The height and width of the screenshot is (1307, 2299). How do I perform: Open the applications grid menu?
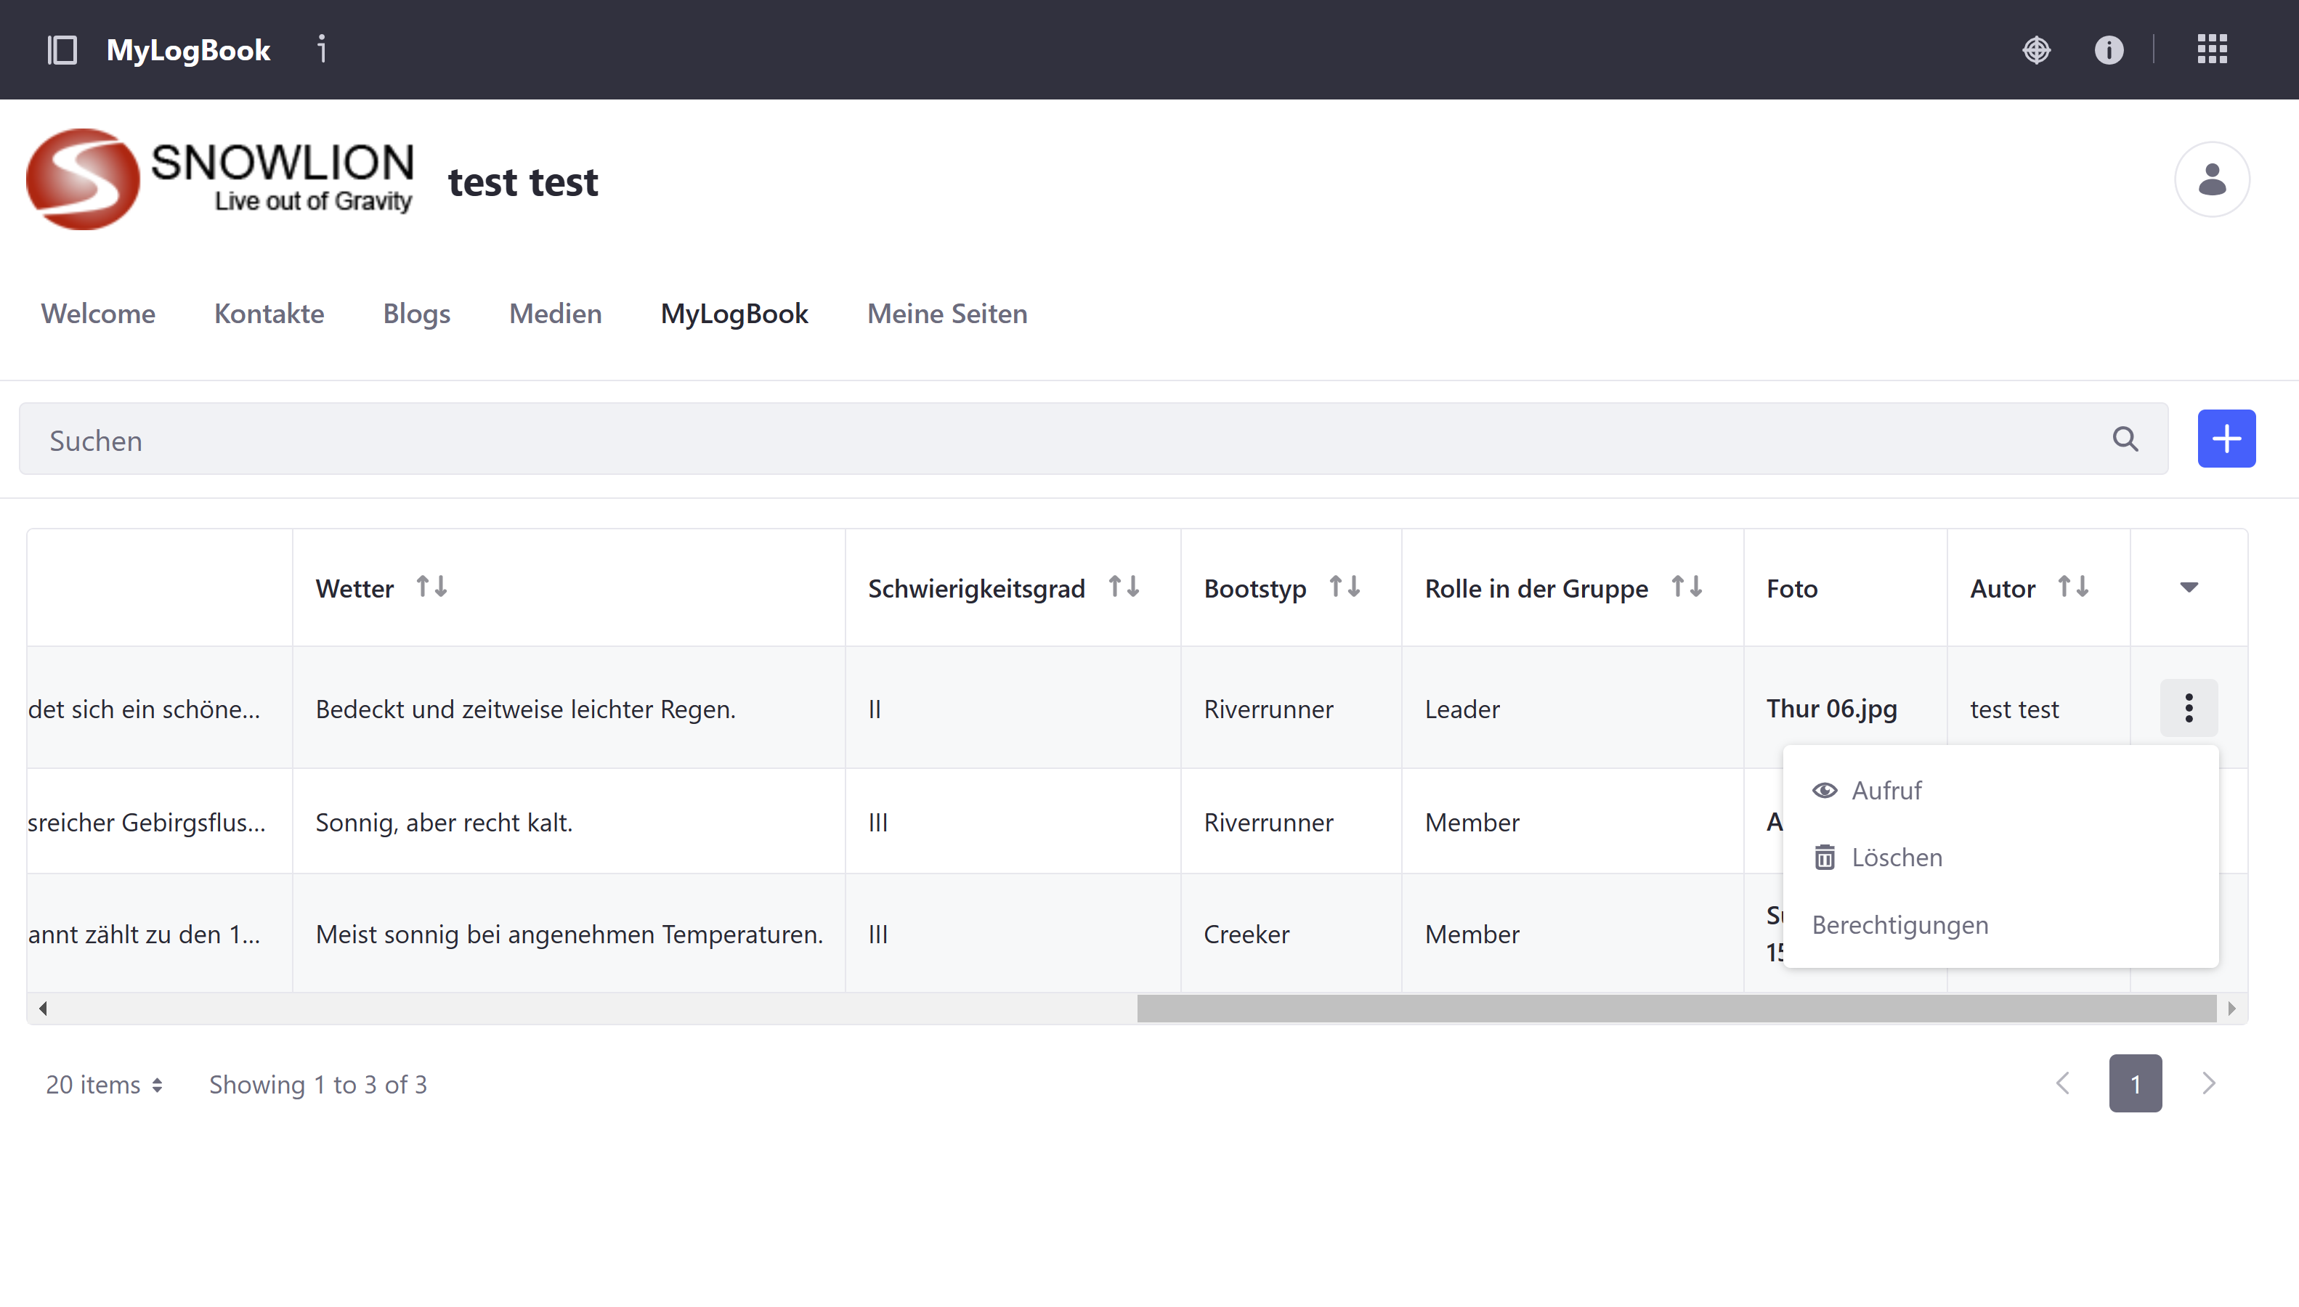pyautogui.click(x=2213, y=49)
